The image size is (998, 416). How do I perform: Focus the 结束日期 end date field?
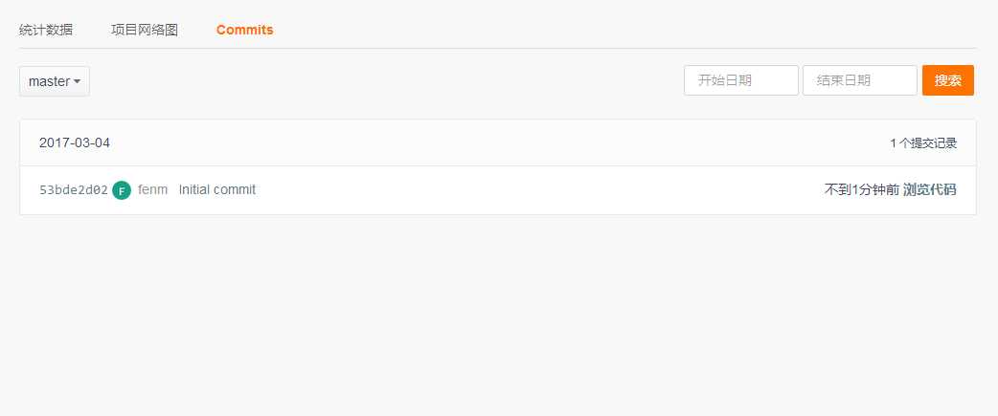tap(859, 81)
